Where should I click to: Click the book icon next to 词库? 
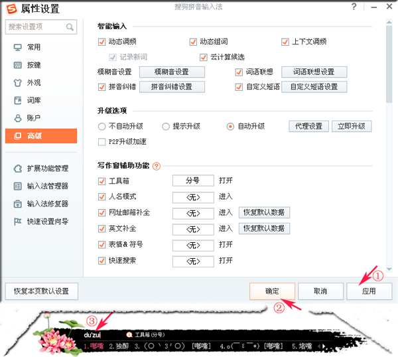(17, 101)
